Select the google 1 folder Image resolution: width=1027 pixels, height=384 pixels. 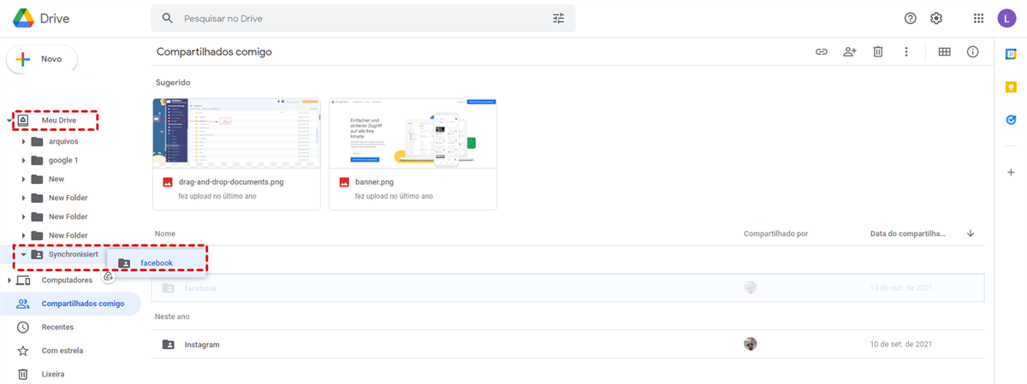[63, 160]
